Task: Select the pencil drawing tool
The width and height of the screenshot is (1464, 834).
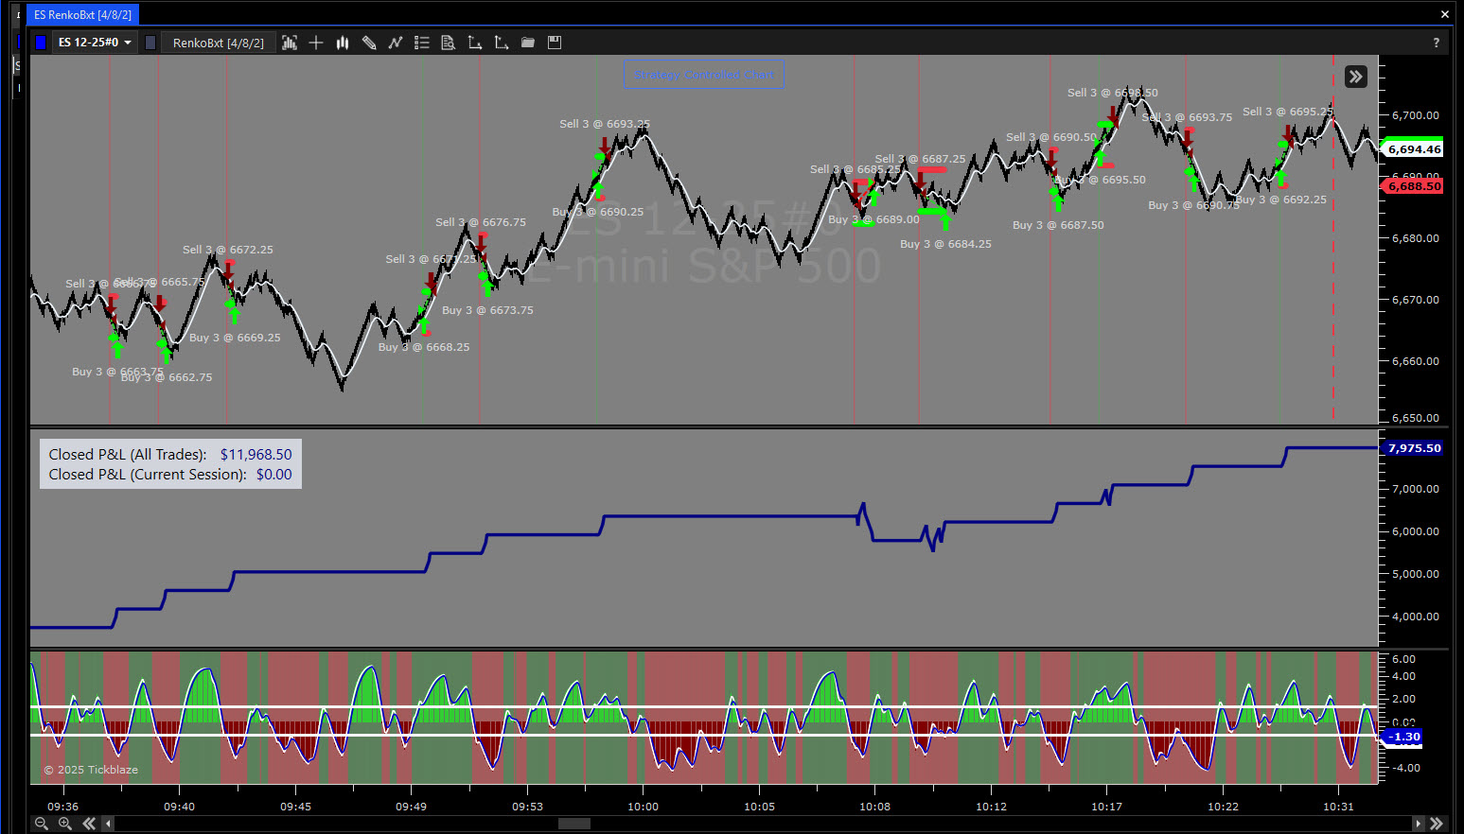Action: pos(369,43)
